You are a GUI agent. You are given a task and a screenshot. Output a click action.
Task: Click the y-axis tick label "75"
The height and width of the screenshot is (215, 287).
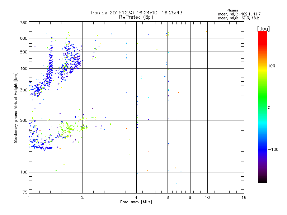[25, 192]
